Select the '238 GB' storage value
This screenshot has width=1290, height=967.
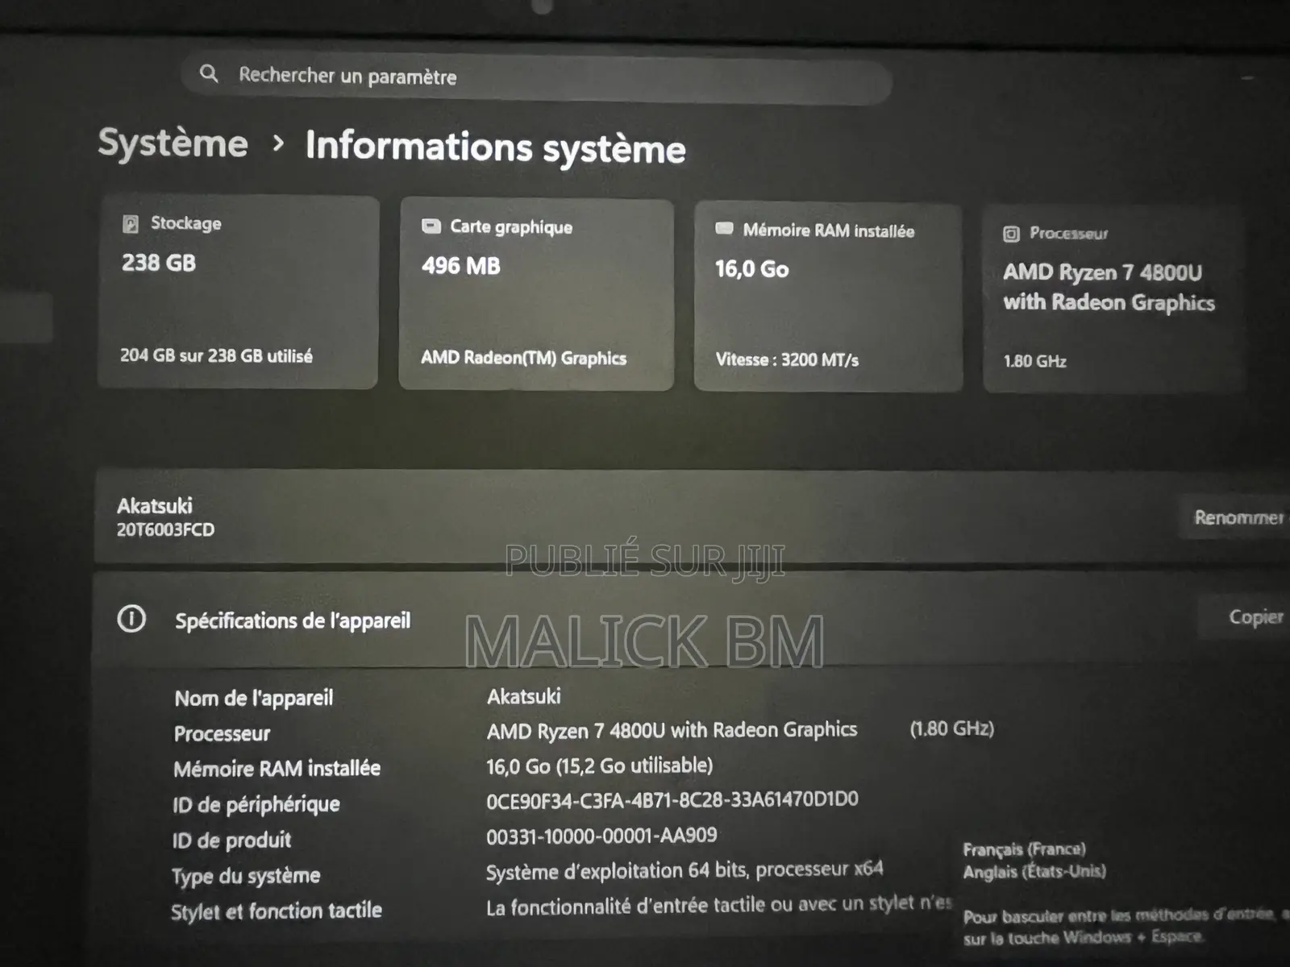[159, 263]
